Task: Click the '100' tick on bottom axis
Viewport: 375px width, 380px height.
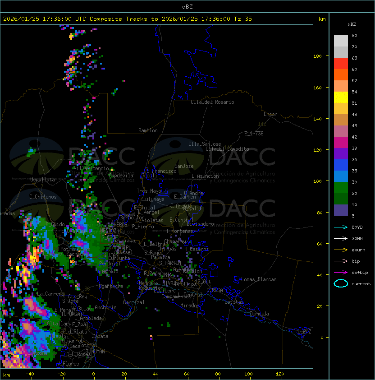Action: coord(248,374)
